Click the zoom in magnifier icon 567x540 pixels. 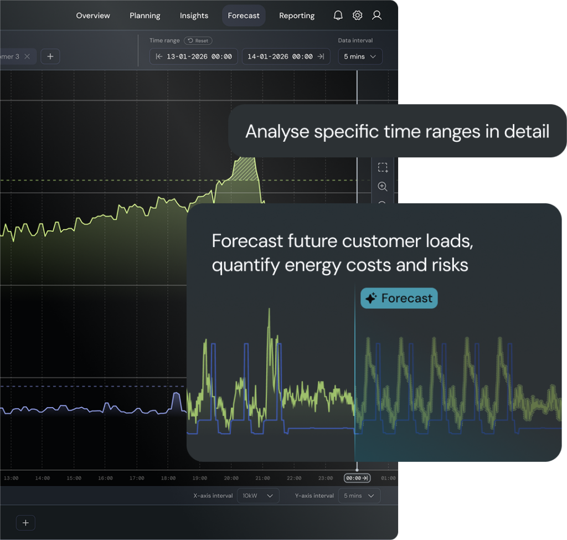[x=383, y=187]
